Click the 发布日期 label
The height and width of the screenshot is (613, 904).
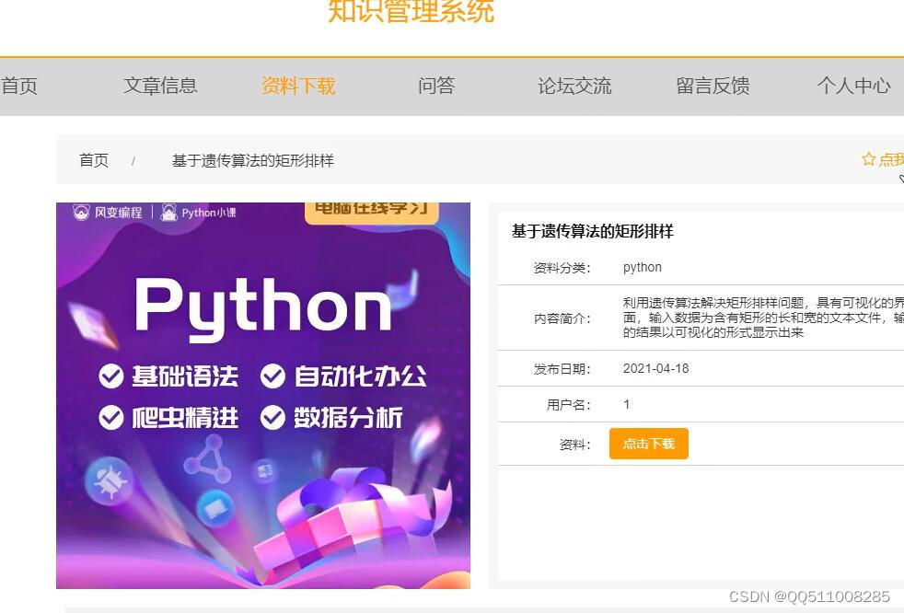562,369
